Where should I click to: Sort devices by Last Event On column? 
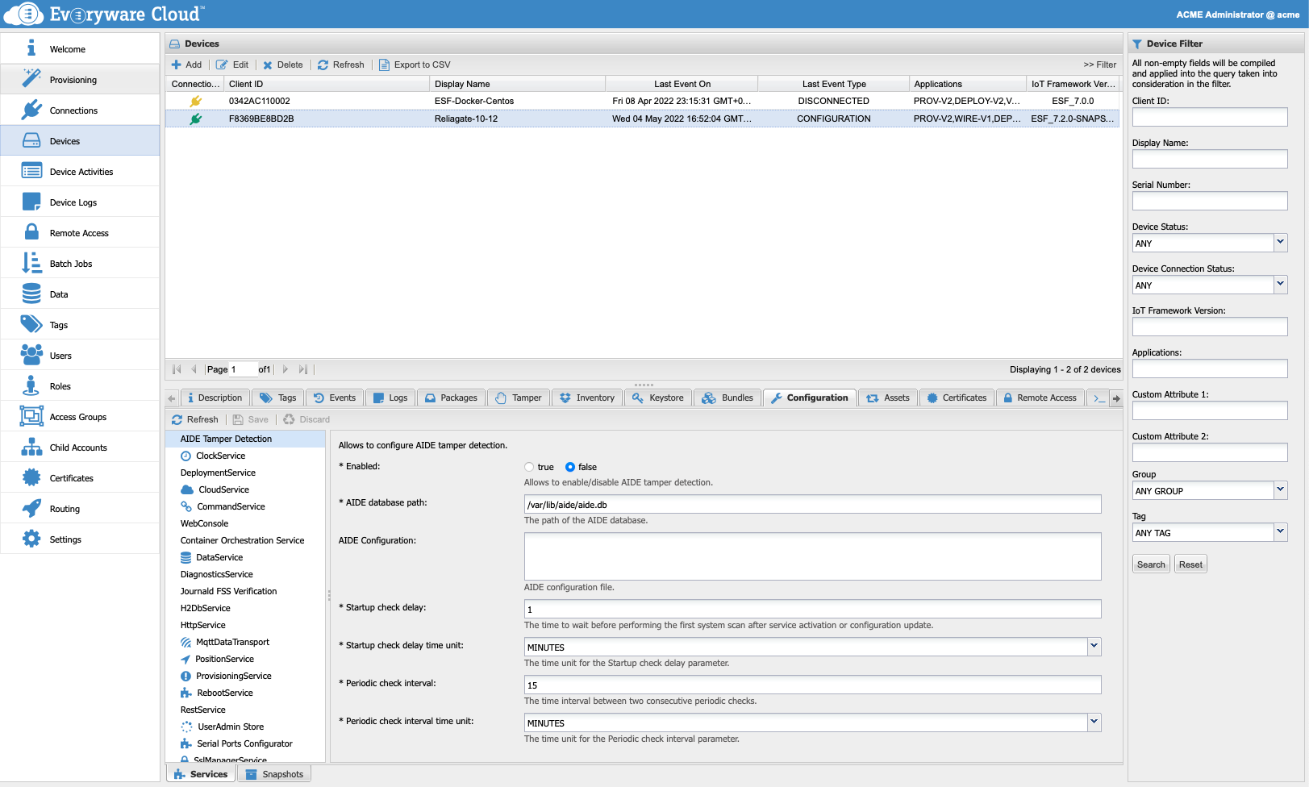pos(682,84)
